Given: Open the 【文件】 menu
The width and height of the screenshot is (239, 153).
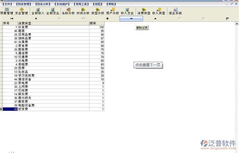Looking at the screenshot, I should point(7,4).
